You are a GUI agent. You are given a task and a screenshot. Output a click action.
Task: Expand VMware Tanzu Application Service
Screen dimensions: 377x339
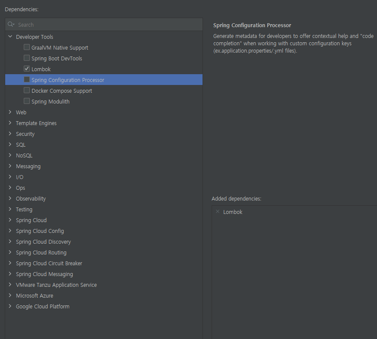click(10, 285)
